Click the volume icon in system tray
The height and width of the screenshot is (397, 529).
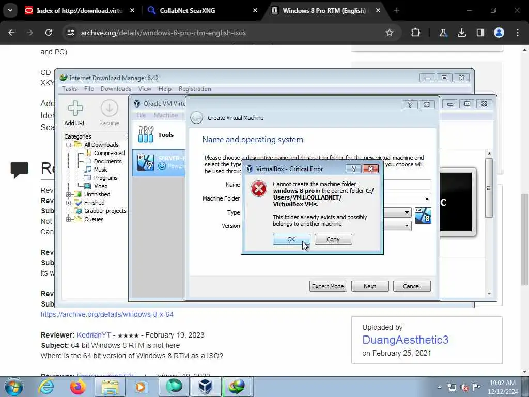click(464, 388)
